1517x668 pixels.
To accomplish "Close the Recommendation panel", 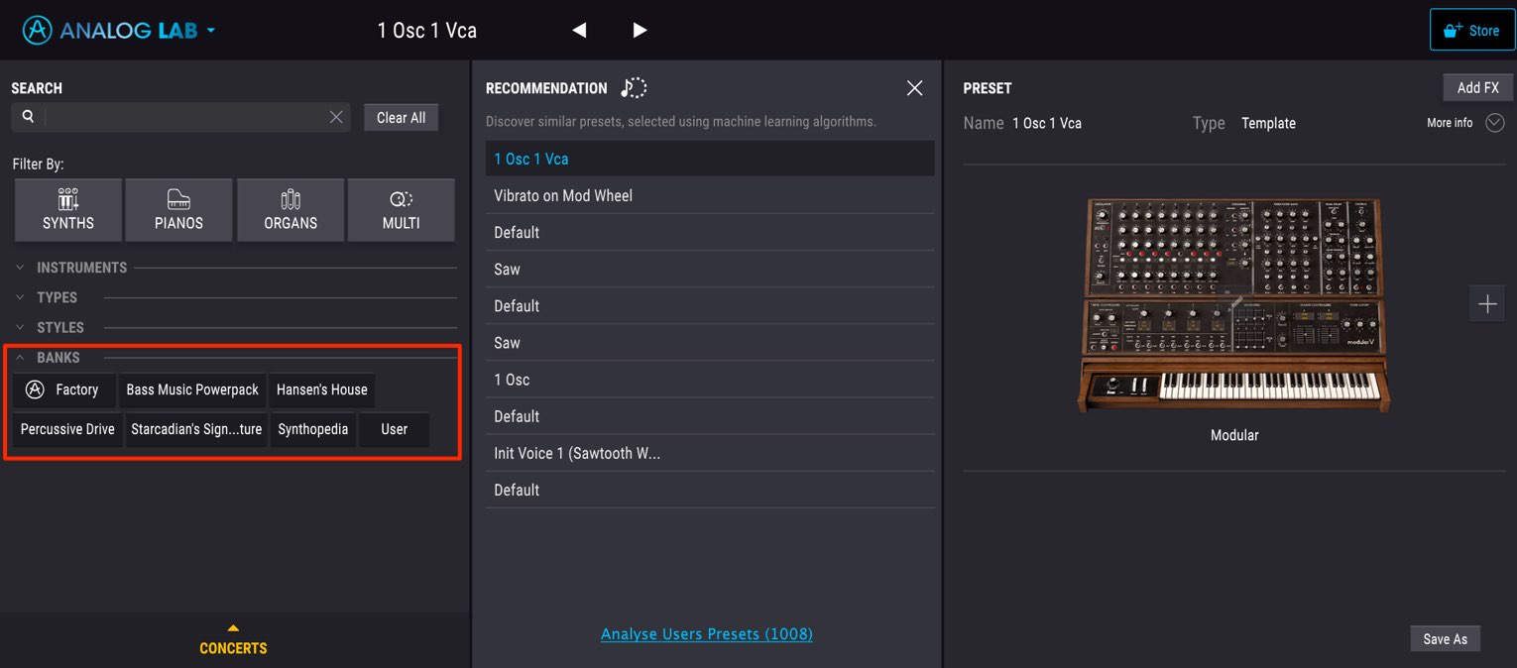I will (914, 88).
